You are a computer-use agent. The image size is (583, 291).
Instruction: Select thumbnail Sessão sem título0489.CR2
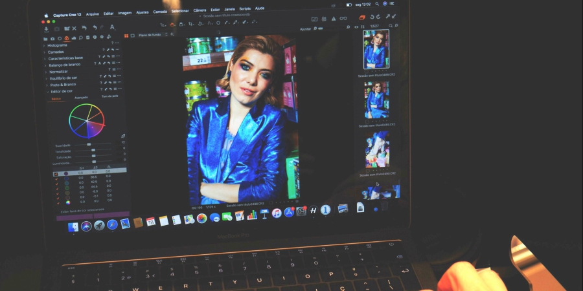click(x=376, y=100)
